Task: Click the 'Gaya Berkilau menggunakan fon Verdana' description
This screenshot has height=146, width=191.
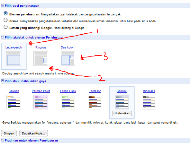Action: click(90, 123)
